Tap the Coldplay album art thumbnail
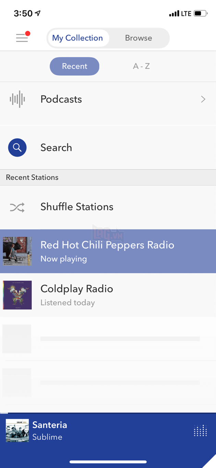This screenshot has height=468, width=216. tap(17, 295)
